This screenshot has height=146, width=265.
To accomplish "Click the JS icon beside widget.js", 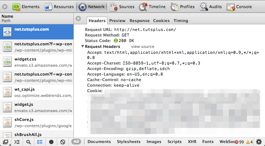I will click(x=7, y=107).
